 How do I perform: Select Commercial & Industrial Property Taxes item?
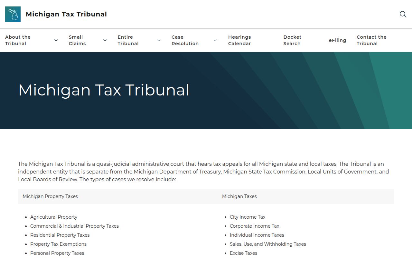tap(74, 226)
